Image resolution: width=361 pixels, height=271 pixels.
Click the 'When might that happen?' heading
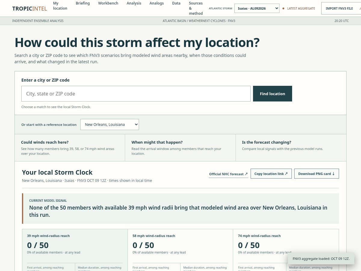pos(157,142)
